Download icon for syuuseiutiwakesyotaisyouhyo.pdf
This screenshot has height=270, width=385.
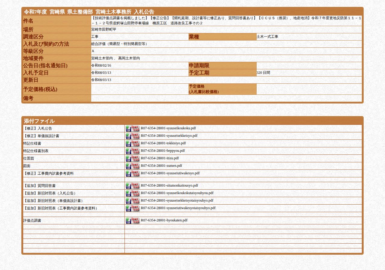tap(133, 208)
